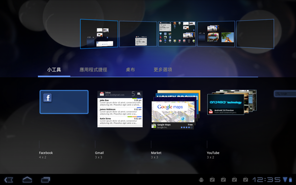Image resolution: width=296 pixels, height=185 pixels.
Task: Tap the Market widget label
Action: click(156, 153)
